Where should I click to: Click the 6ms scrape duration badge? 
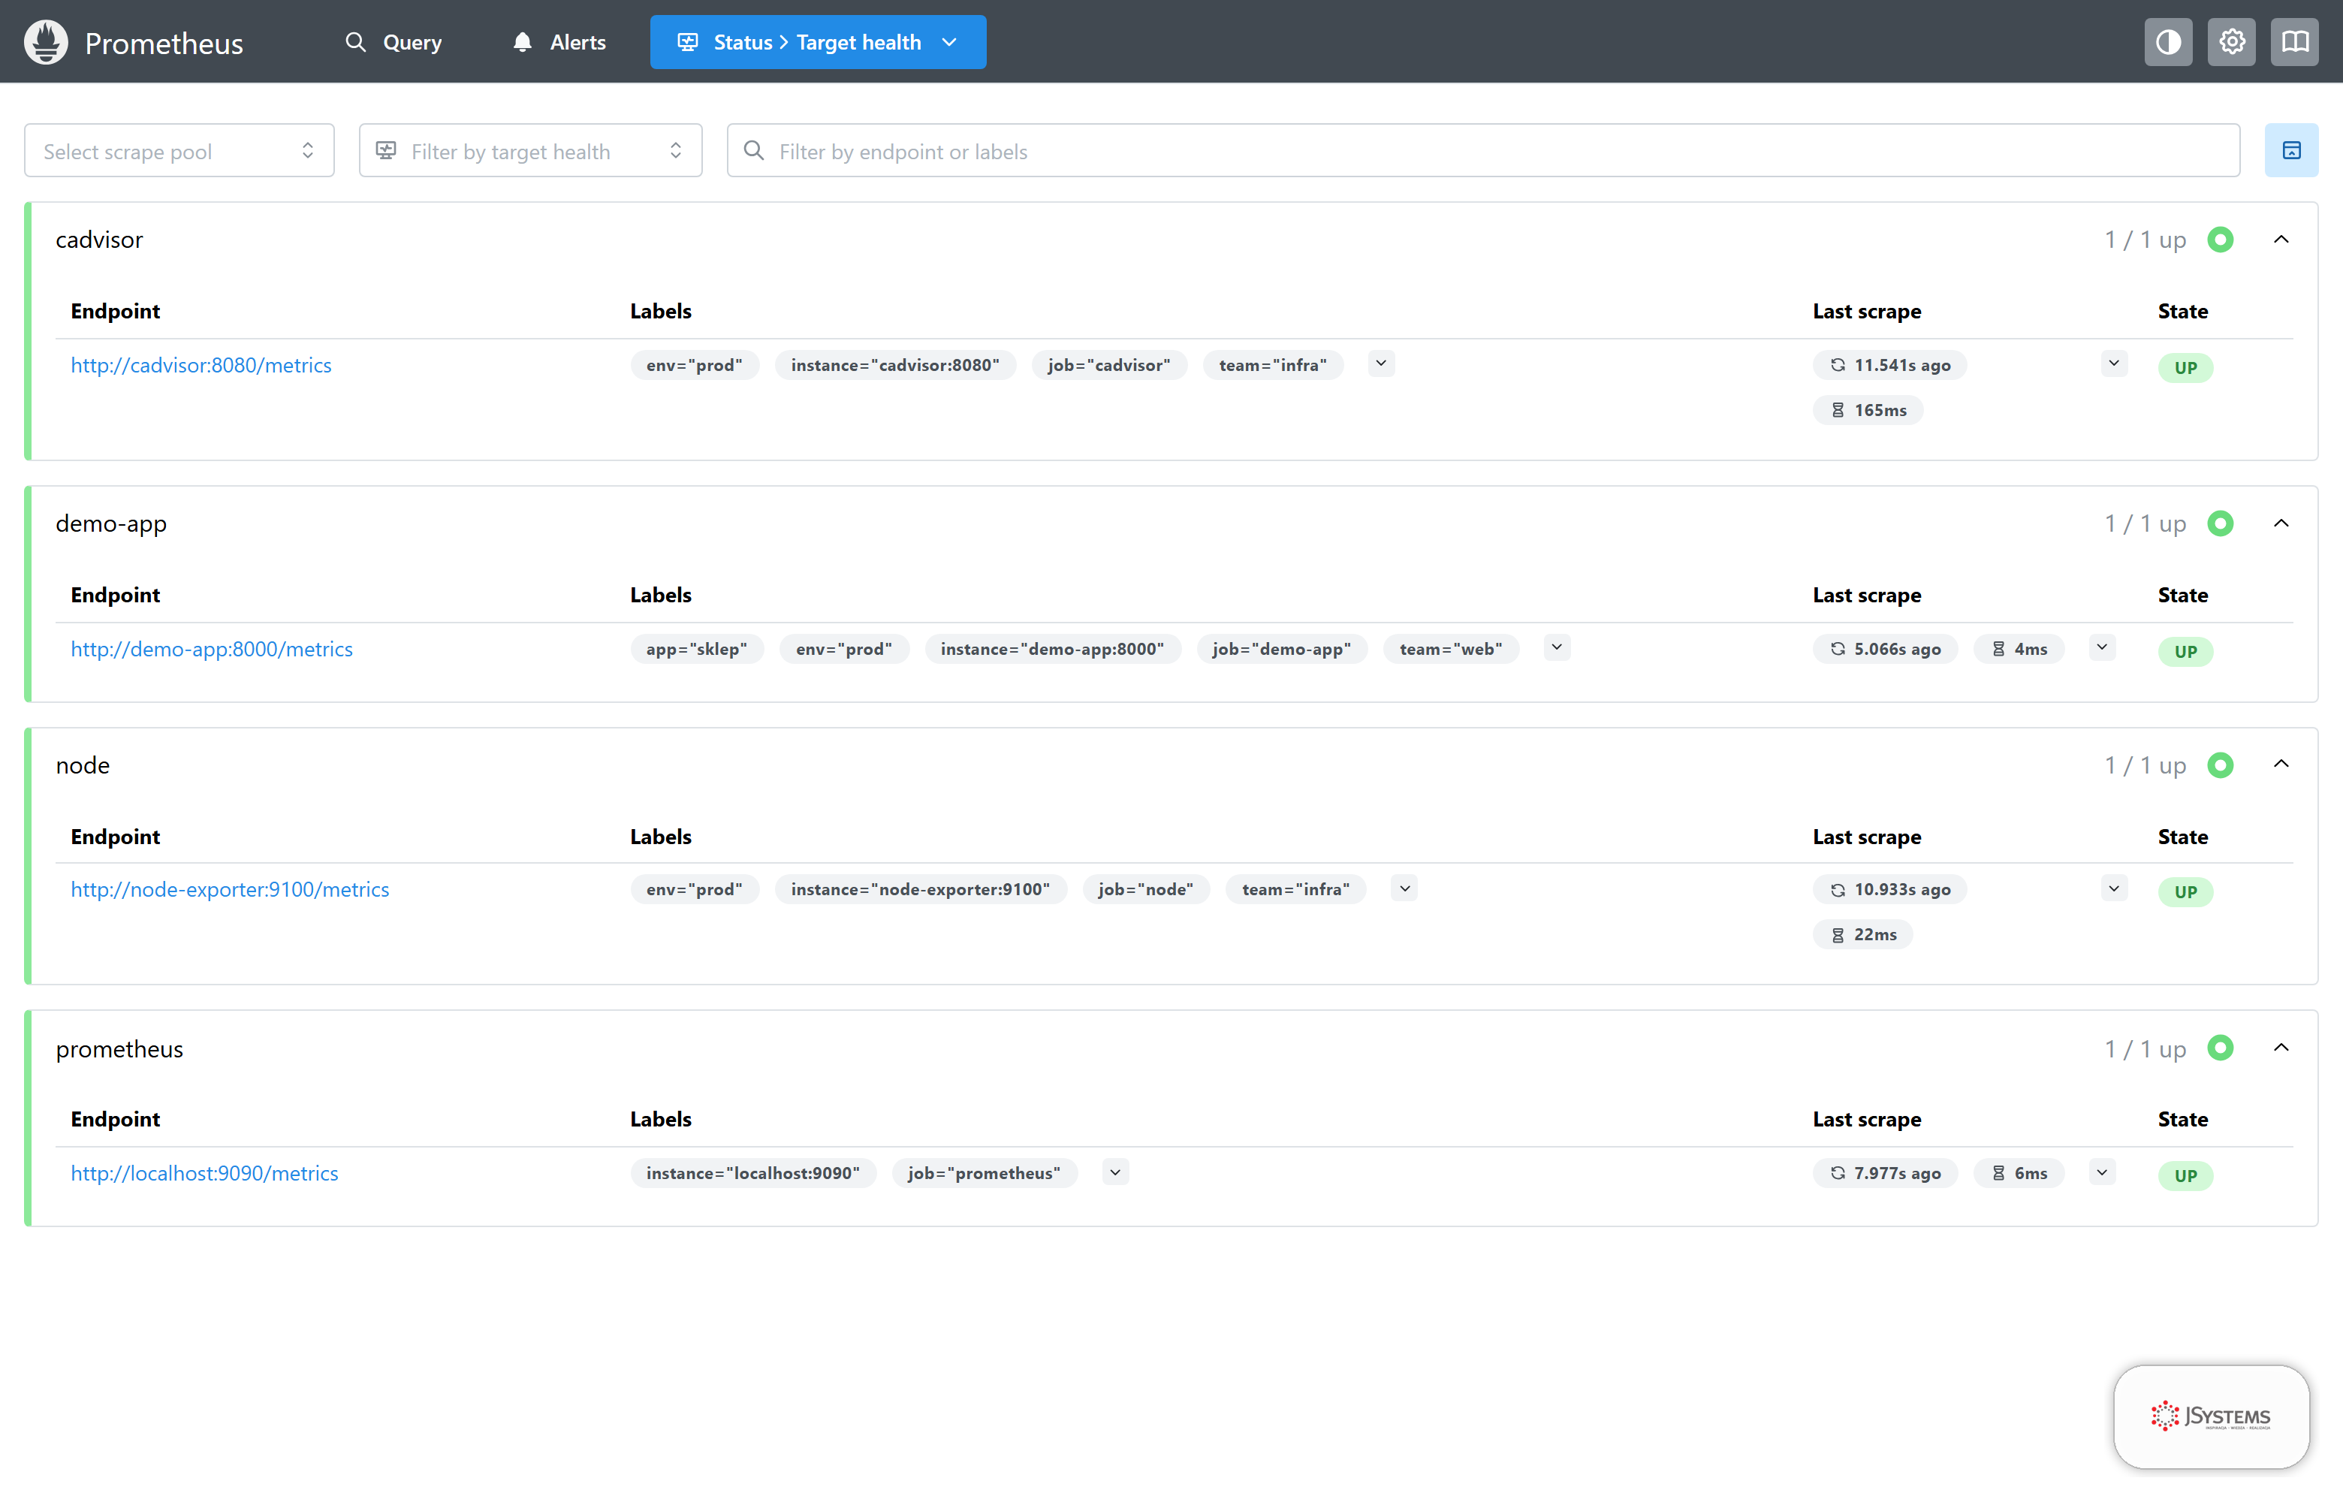click(x=2019, y=1173)
